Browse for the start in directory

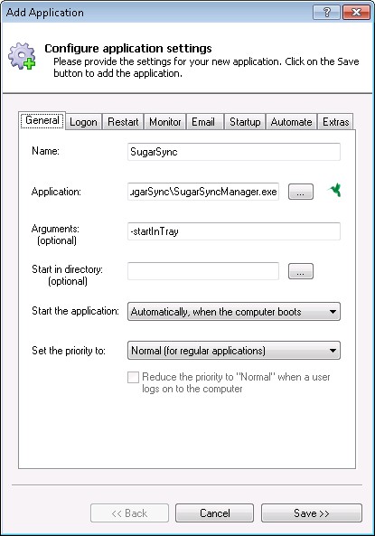[x=301, y=271]
